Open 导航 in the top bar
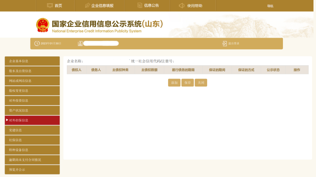 [x=270, y=6]
